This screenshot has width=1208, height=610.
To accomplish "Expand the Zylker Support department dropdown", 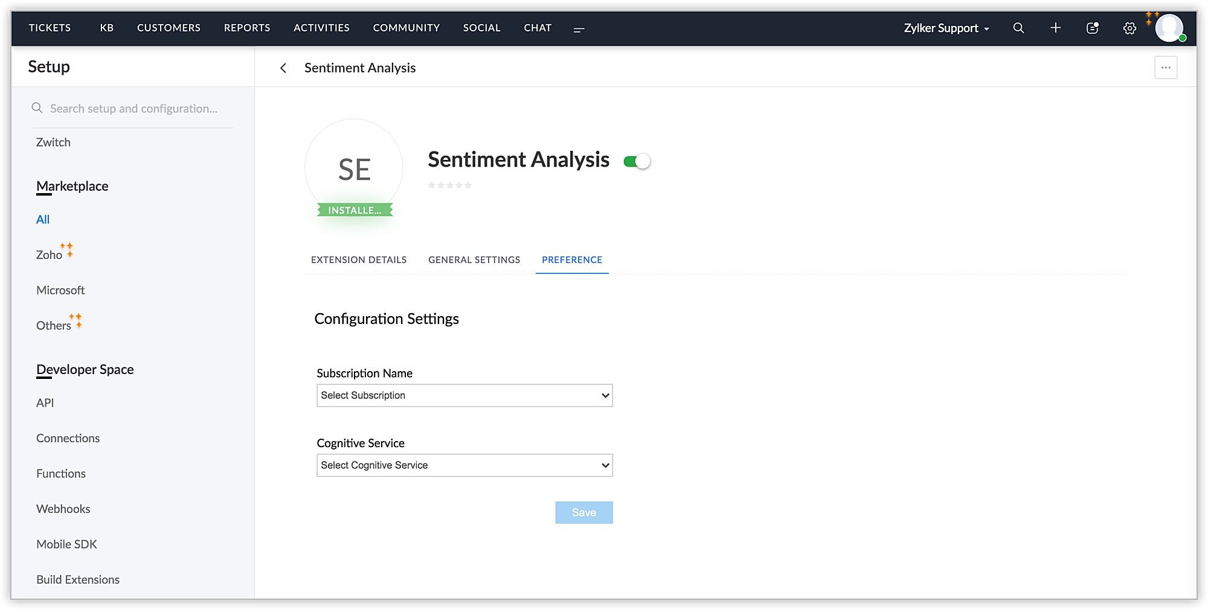I will click(946, 28).
